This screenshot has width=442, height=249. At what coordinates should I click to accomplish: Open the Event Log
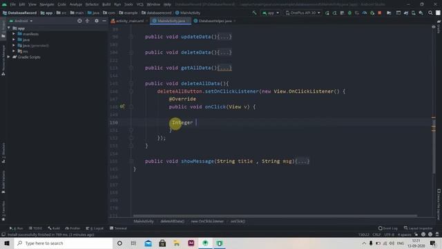pyautogui.click(x=388, y=228)
